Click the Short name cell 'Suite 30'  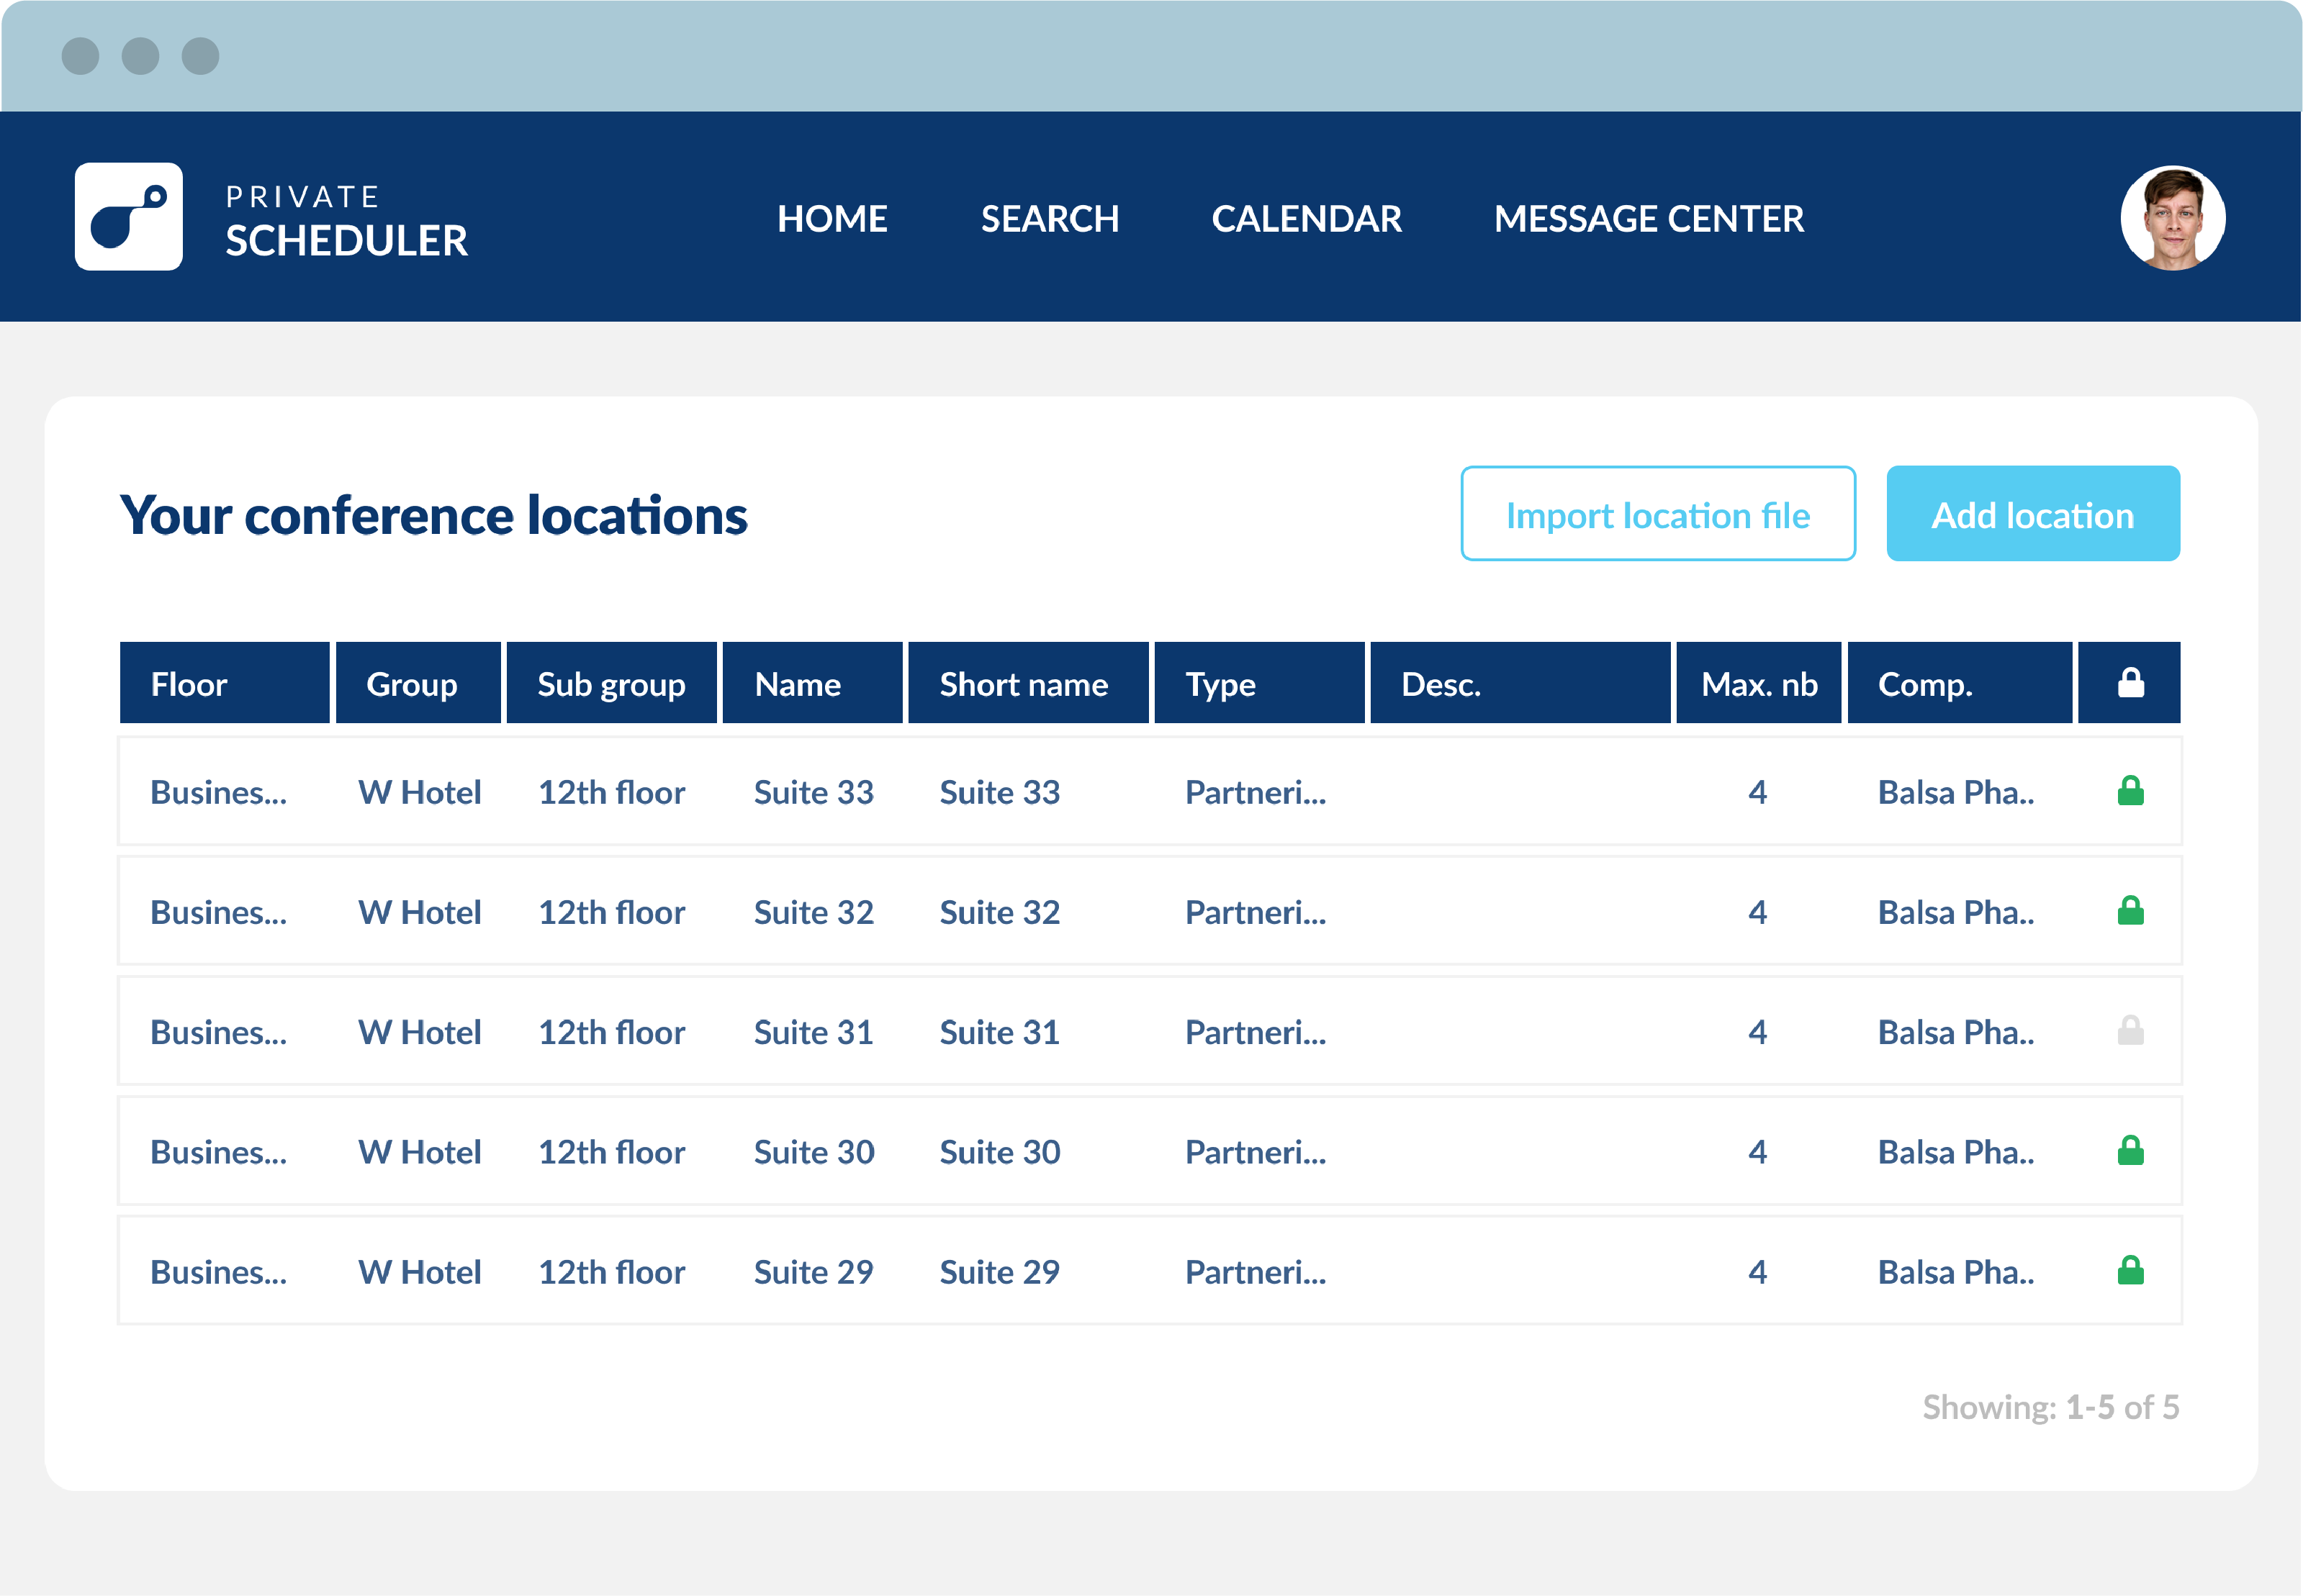pyautogui.click(x=999, y=1152)
